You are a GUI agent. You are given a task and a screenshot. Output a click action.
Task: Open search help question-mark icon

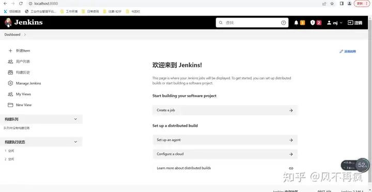tap(283, 23)
